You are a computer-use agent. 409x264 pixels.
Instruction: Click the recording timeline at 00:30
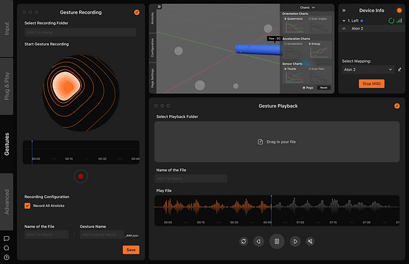point(102,159)
